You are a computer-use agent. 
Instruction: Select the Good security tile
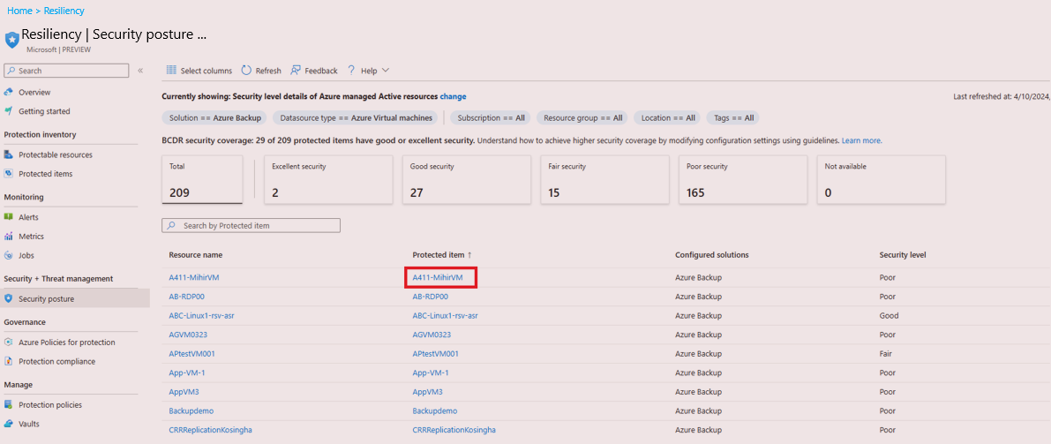point(467,180)
